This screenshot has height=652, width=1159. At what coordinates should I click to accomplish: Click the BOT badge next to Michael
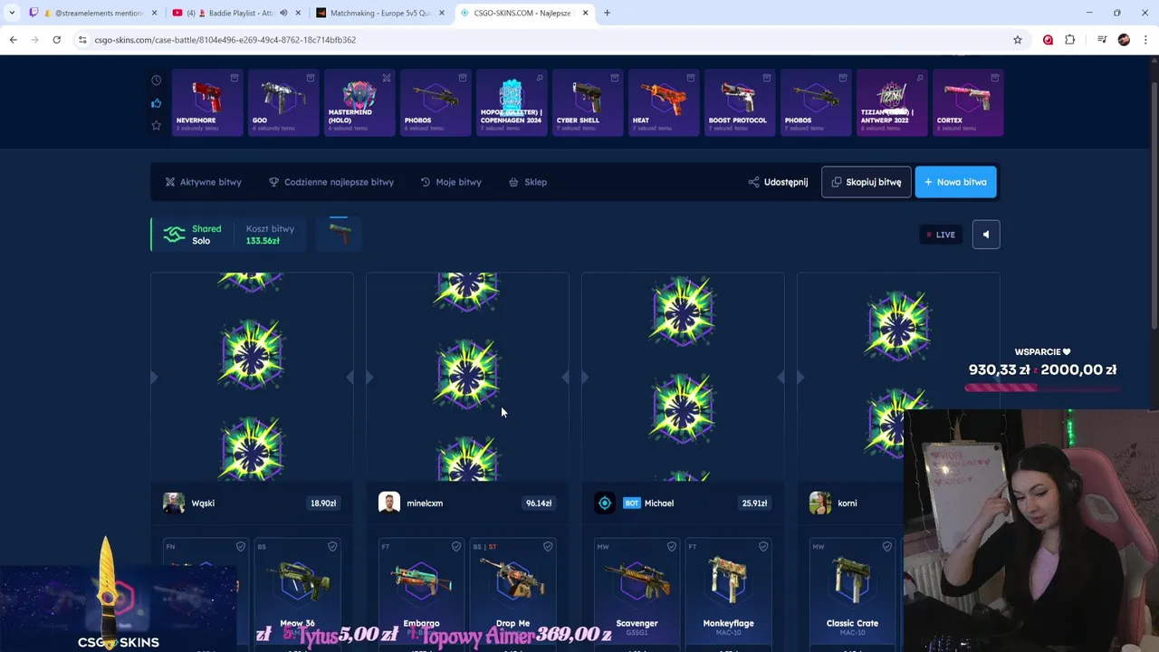pos(632,503)
